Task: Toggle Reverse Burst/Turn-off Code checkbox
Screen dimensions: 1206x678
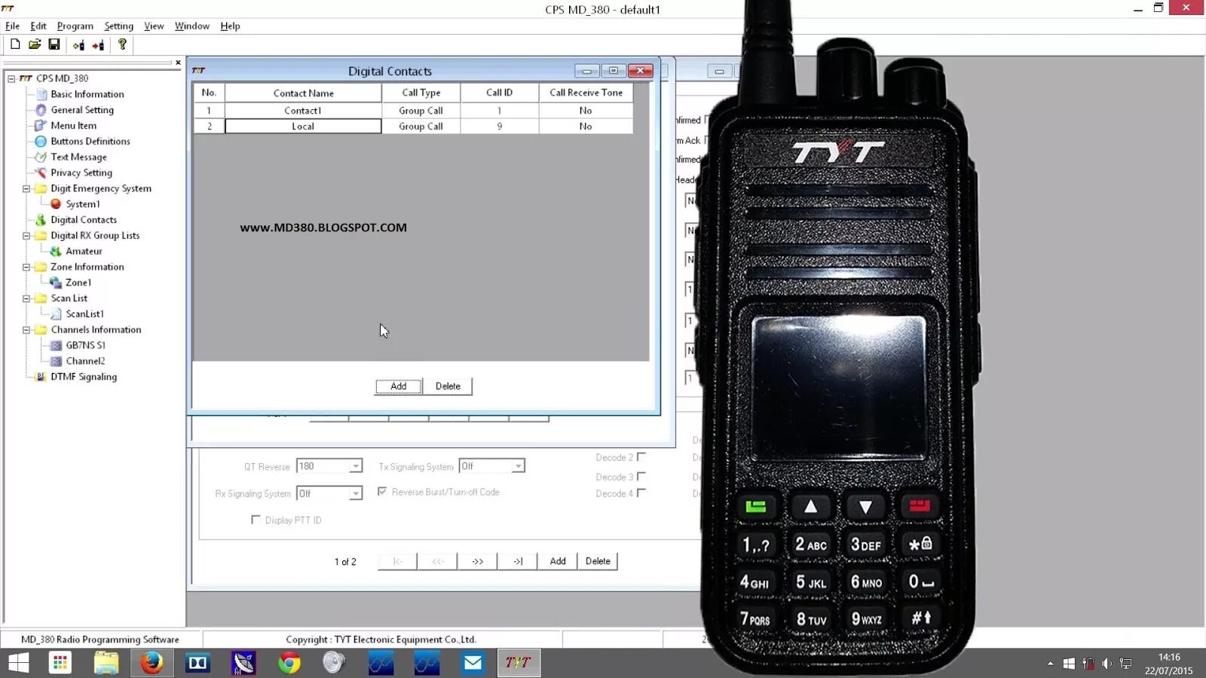Action: 382,491
